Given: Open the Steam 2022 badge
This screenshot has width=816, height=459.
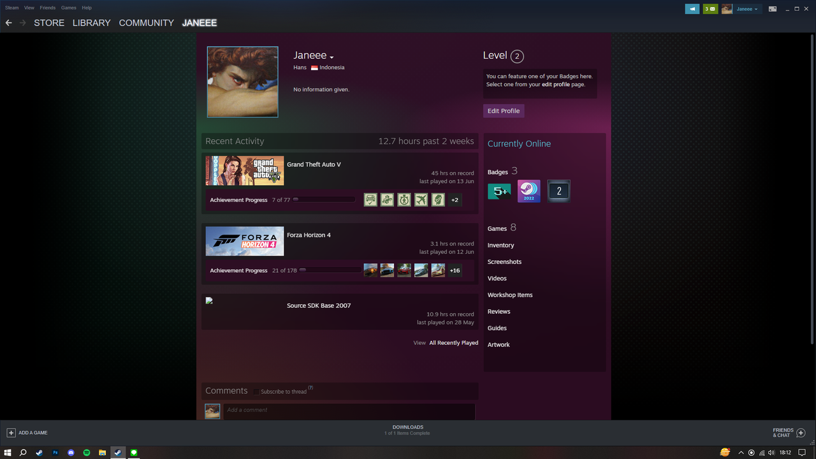Looking at the screenshot, I should point(529,191).
